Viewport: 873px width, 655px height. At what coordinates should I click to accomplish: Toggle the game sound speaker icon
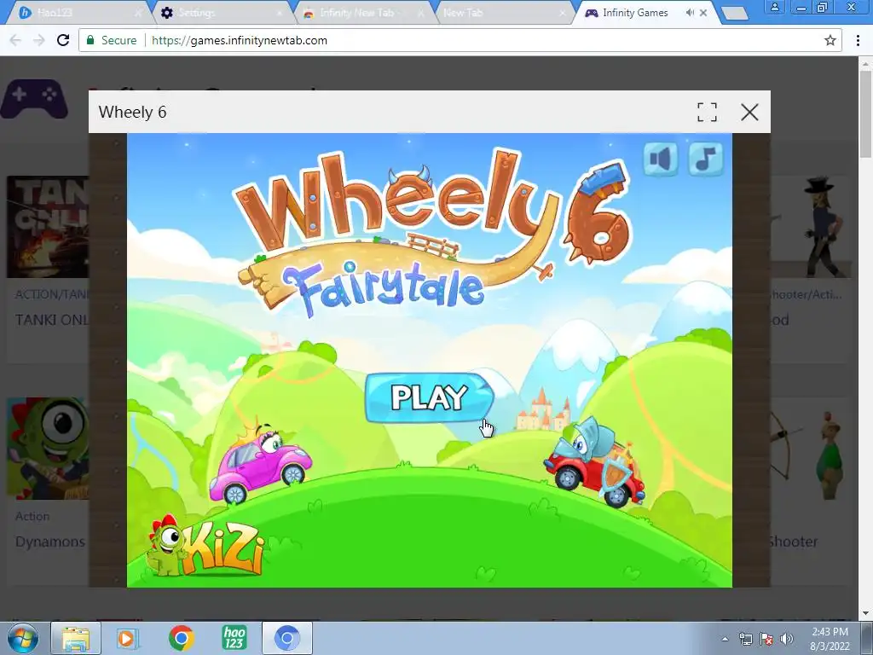(661, 159)
